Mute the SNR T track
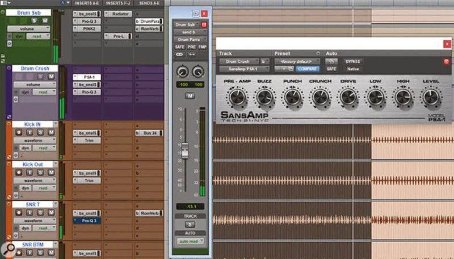Image resolution: width=454 pixels, height=259 pixels. (x=51, y=213)
